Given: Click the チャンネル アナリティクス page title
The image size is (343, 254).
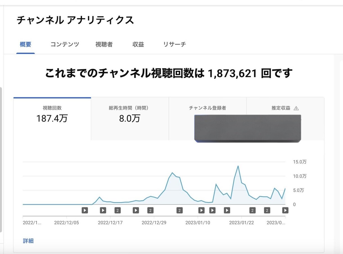Looking at the screenshot, I should [75, 20].
